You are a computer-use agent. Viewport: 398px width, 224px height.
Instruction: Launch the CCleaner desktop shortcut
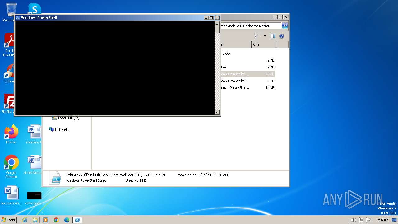point(9,73)
